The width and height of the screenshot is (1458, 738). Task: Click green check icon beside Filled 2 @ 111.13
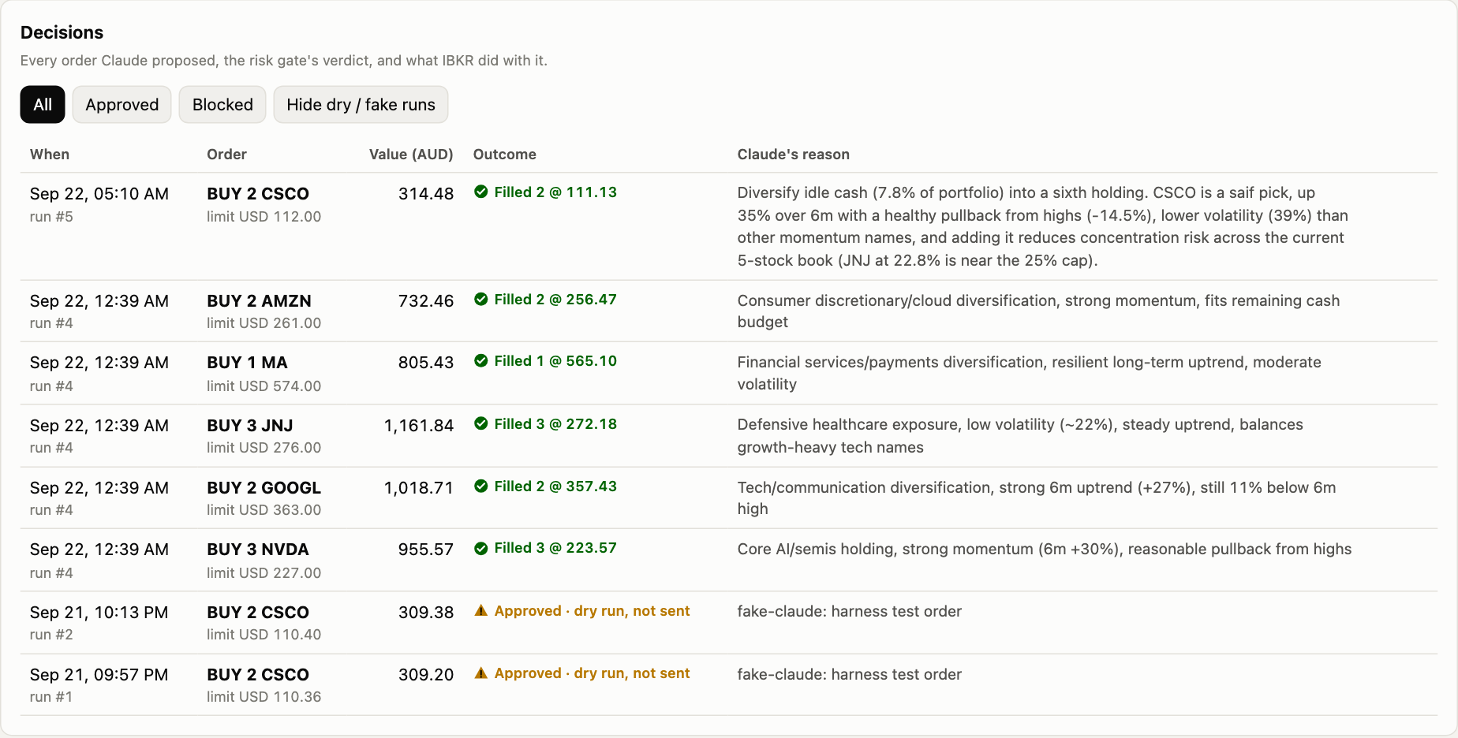coord(480,192)
